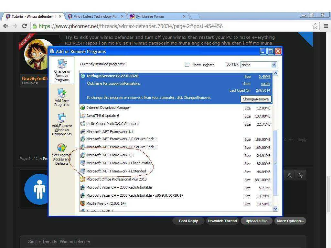Select the Internet Download Manager icon
The image size is (331, 248).
(83, 108)
